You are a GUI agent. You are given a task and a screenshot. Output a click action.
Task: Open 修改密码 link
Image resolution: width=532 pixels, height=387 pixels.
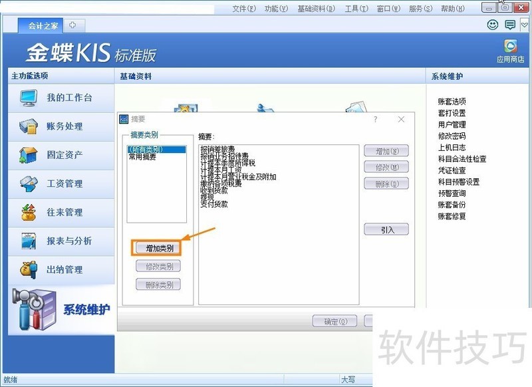452,136
